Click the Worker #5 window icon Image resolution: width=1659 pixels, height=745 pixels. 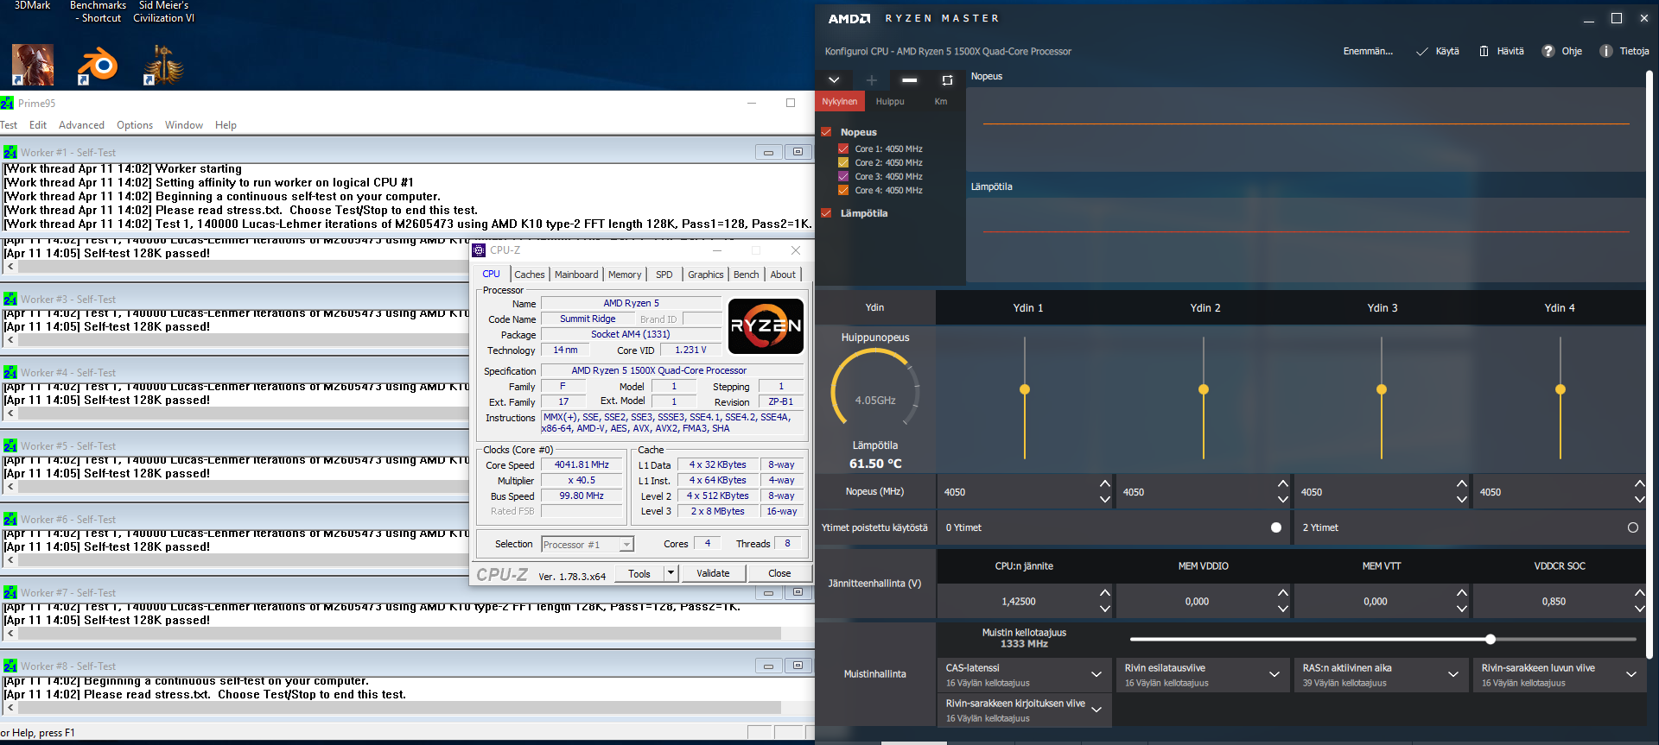[x=10, y=446]
